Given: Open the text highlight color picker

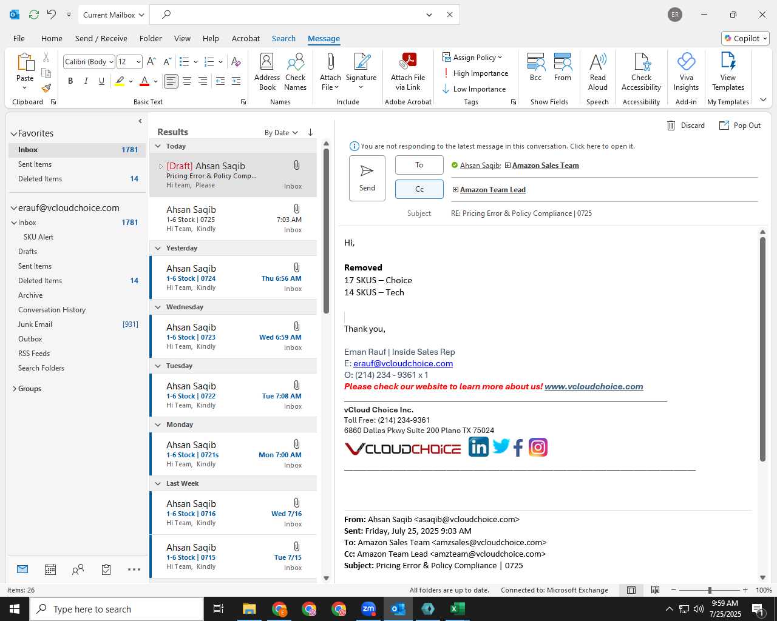Looking at the screenshot, I should (x=131, y=81).
